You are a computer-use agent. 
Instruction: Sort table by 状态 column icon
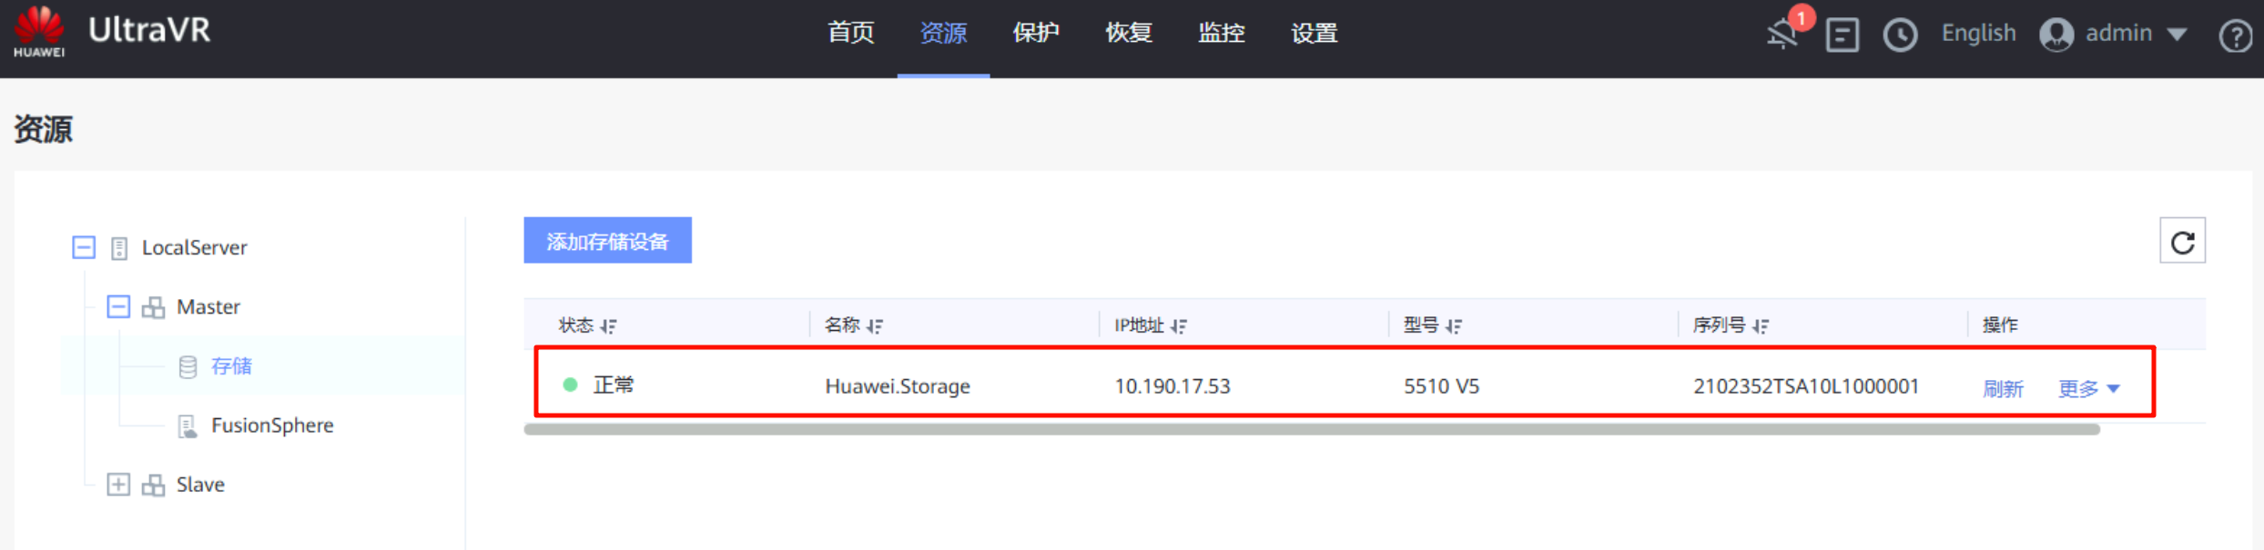pyautogui.click(x=609, y=325)
